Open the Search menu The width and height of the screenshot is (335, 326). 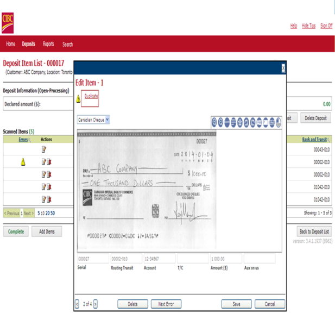tap(67, 44)
